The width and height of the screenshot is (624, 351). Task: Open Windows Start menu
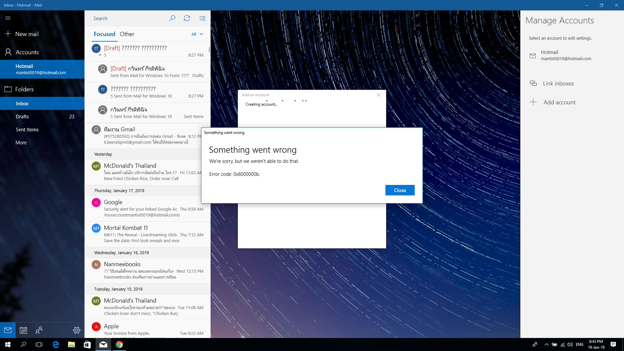coord(8,344)
